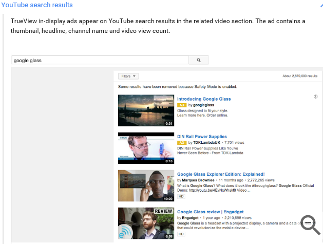Click 'Glass designed to fit your style' description
Image resolution: width=323 pixels, height=244 pixels.
(x=202, y=110)
